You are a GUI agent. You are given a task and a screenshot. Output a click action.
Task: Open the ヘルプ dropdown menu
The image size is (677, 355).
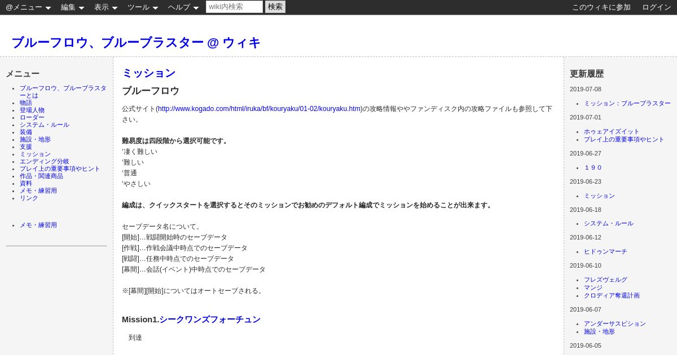[183, 7]
